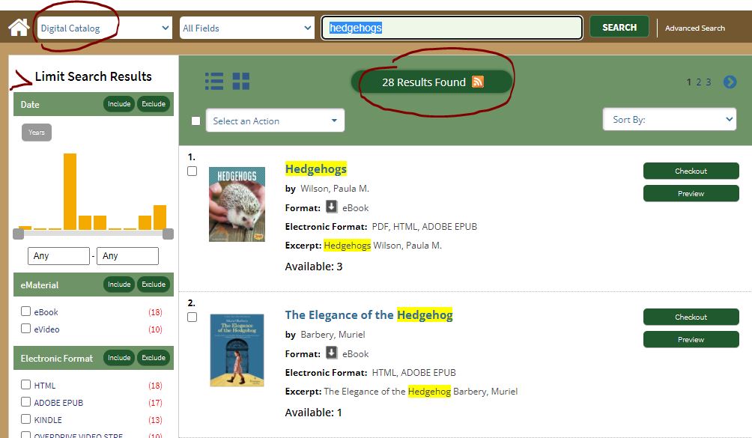The width and height of the screenshot is (752, 438).
Task: Click the KINDLE count (13)
Action: point(155,420)
